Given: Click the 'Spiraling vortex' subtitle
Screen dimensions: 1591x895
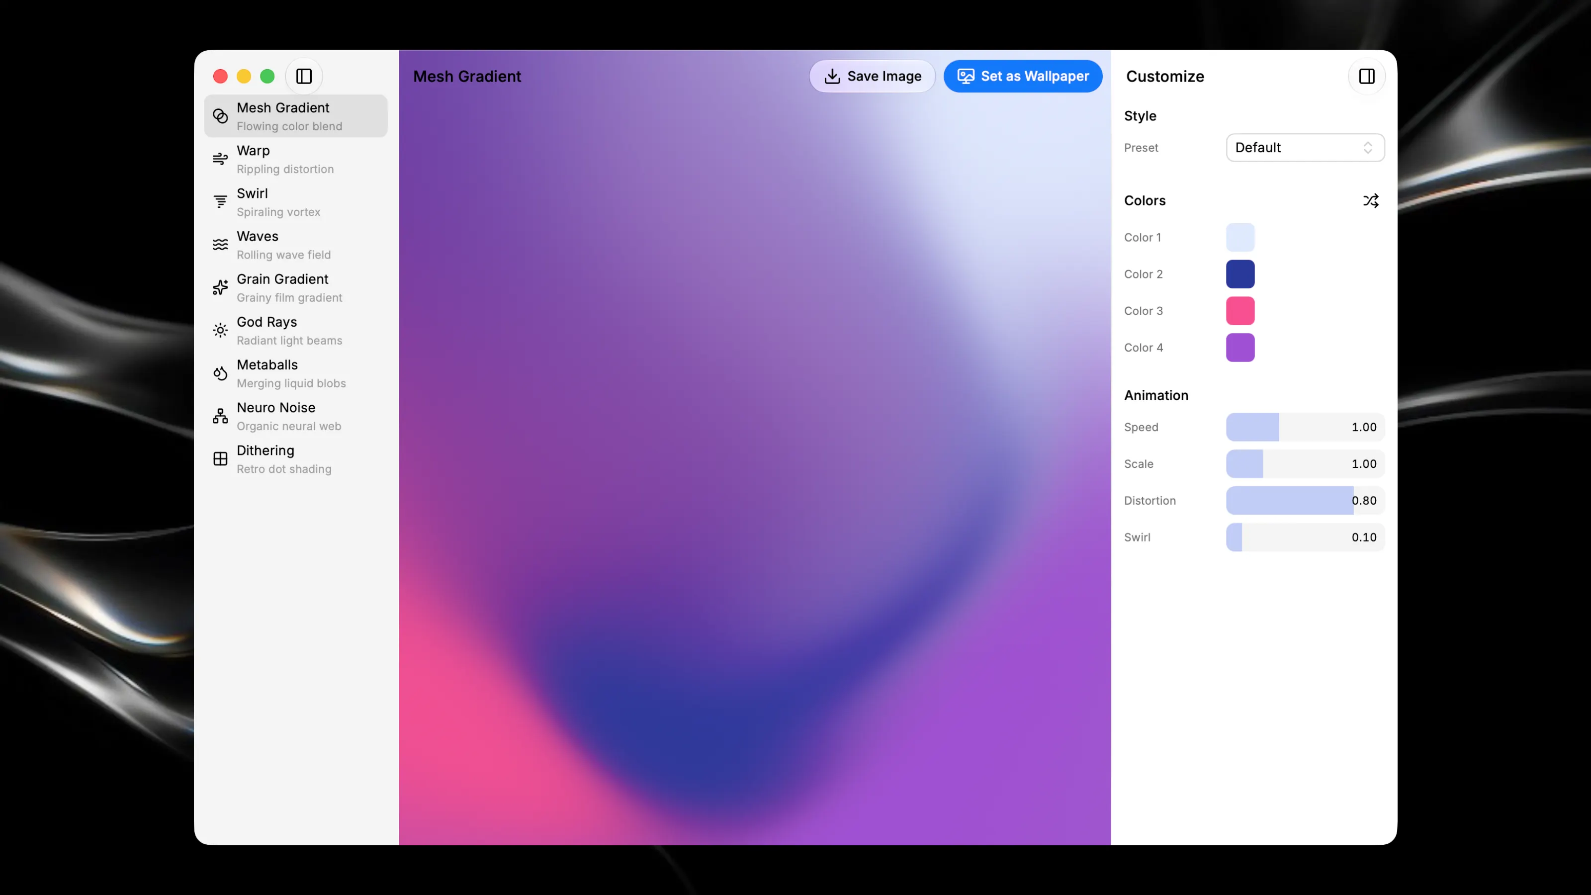Looking at the screenshot, I should [278, 212].
